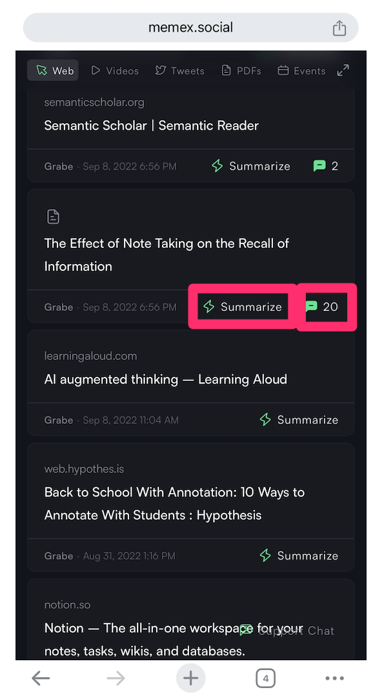384x697 pixels.
Task: Open the tab switcher showing 4 tabs
Action: [265, 678]
